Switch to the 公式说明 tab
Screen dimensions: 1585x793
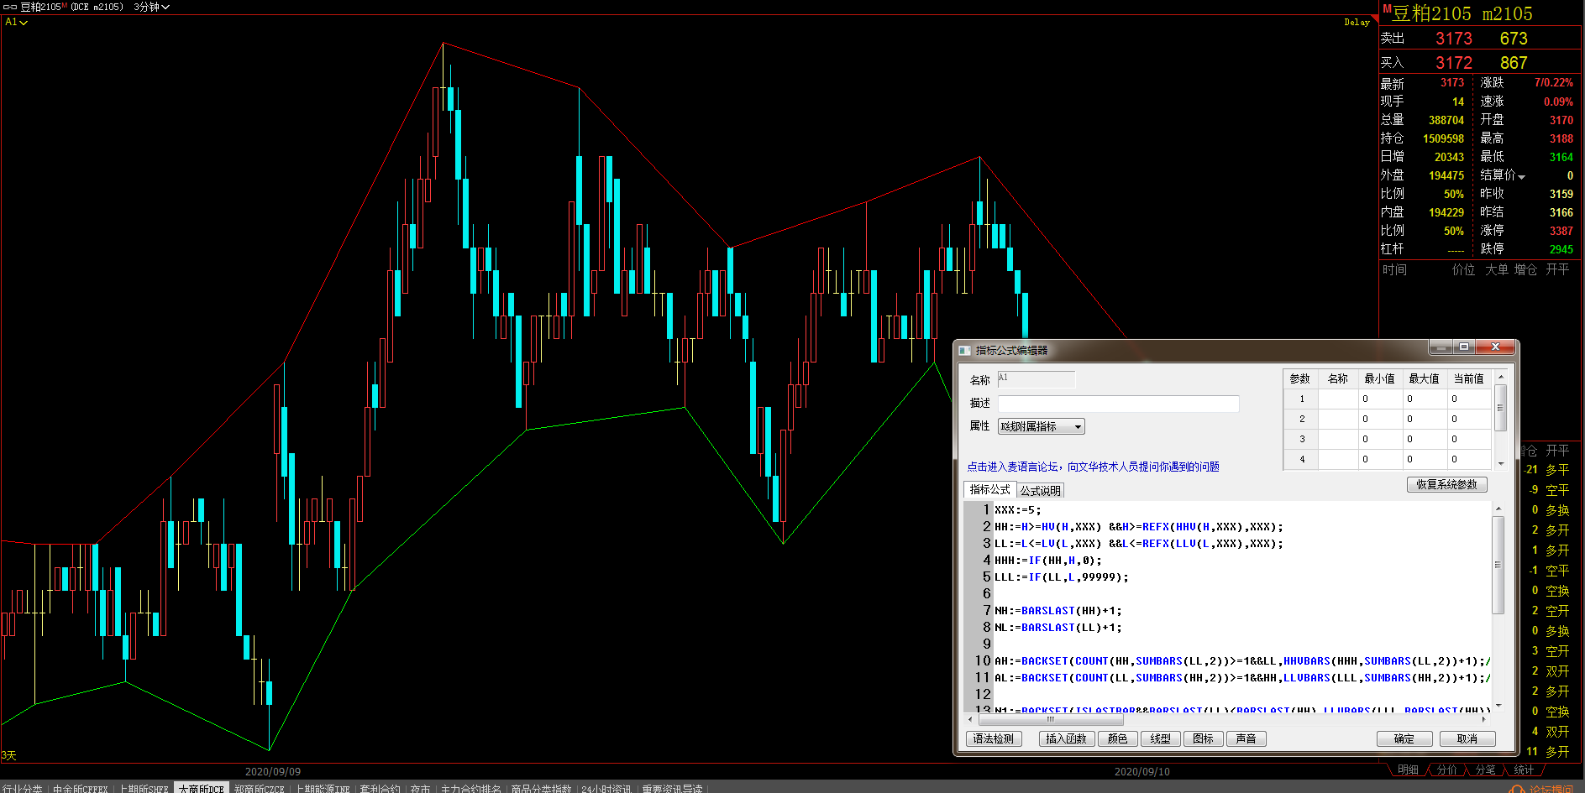click(1040, 491)
